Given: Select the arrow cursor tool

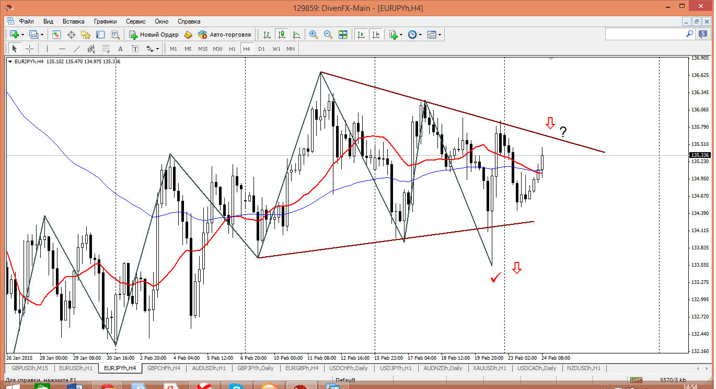Looking at the screenshot, I should tap(15, 49).
